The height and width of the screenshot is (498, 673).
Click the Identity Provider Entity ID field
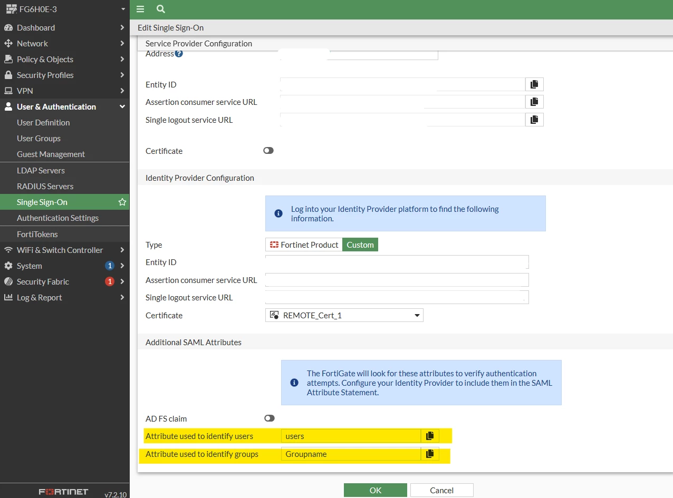tap(397, 262)
